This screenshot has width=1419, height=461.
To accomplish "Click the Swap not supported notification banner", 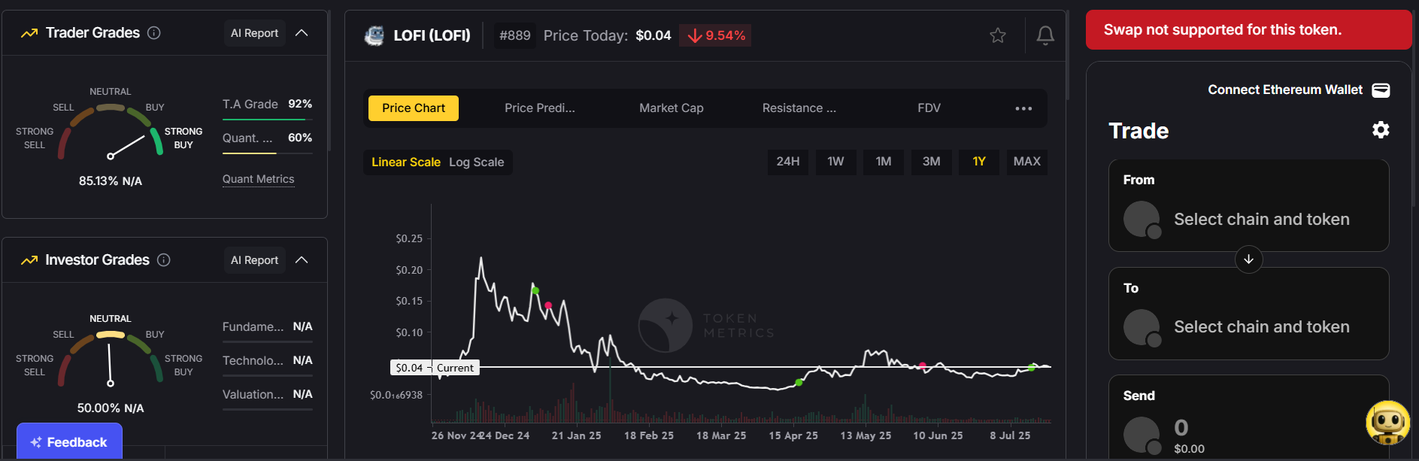I will [1248, 30].
